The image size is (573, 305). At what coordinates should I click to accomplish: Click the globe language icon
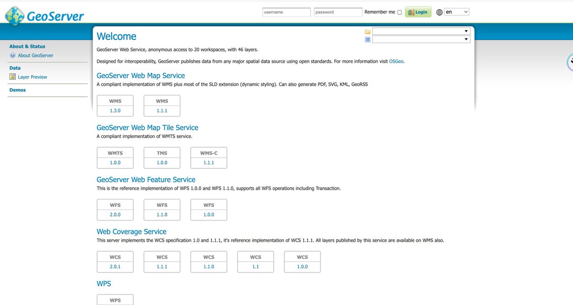(x=439, y=12)
